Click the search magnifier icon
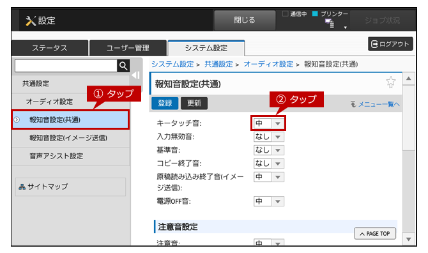 pyautogui.click(x=123, y=66)
